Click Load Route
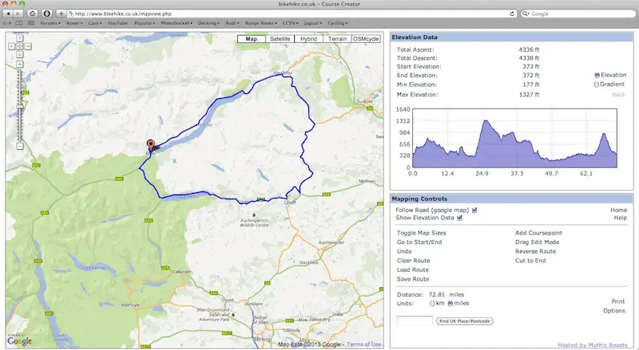This screenshot has height=350, width=639. point(413,269)
